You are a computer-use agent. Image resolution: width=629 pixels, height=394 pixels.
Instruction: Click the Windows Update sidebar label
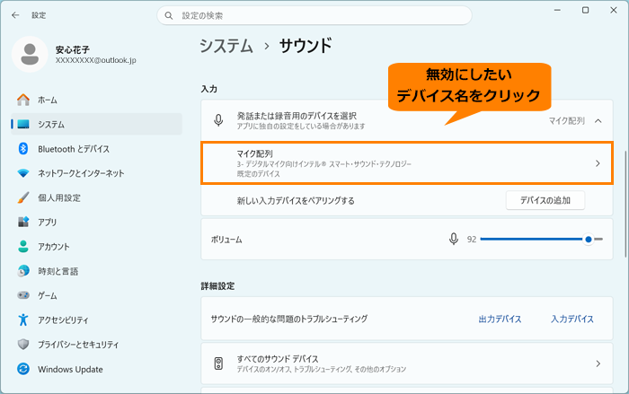[x=70, y=369]
